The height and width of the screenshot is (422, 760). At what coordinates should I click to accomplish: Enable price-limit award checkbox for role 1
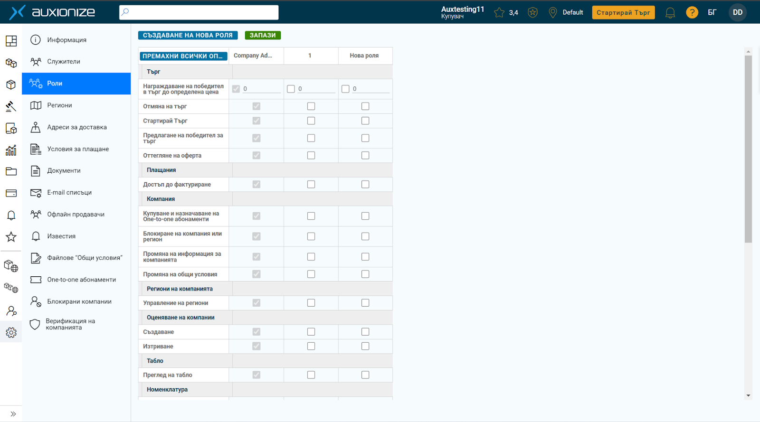[291, 89]
